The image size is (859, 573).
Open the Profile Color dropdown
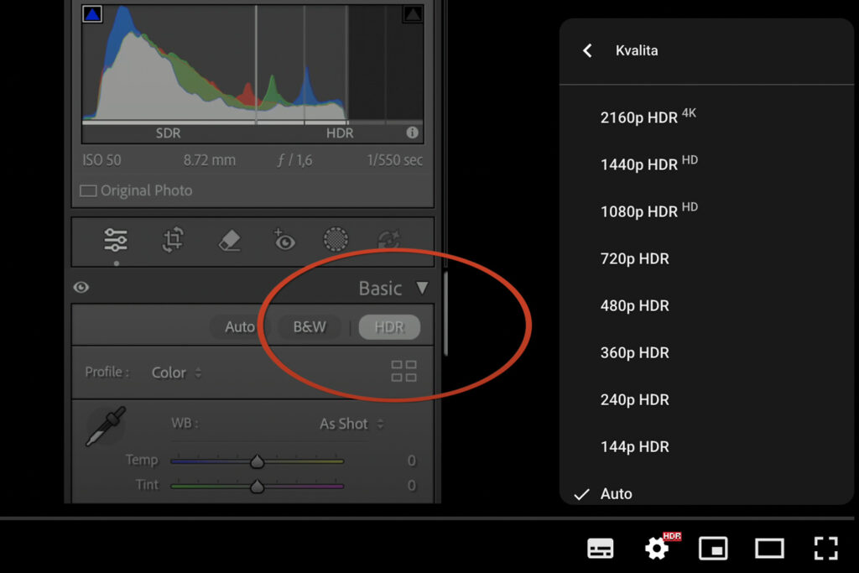(176, 372)
